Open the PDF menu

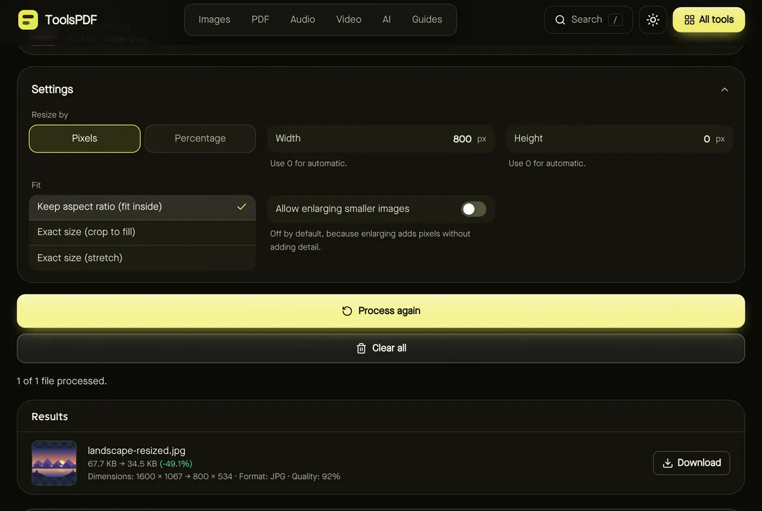point(260,20)
